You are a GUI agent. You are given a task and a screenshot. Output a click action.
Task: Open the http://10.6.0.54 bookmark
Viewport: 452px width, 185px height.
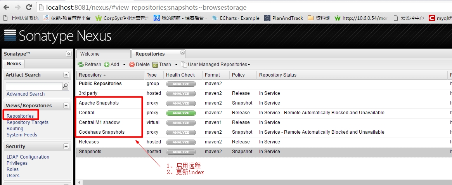tap(361, 18)
